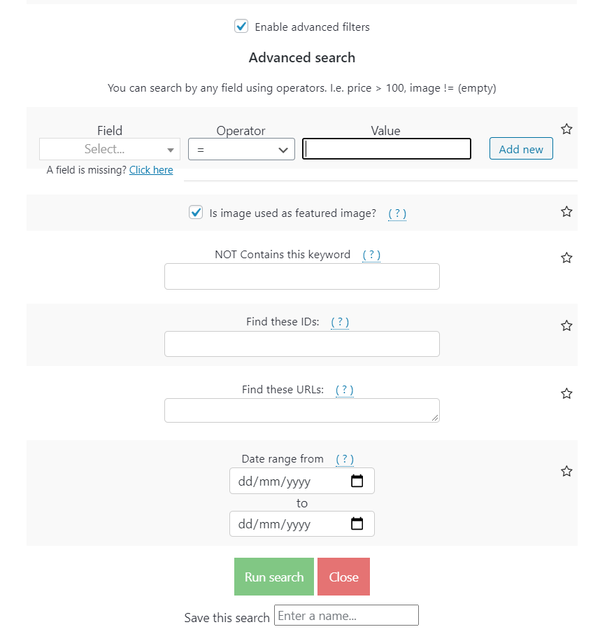
Task: Uncheck 'Is image used as featured image?'
Action: (195, 212)
